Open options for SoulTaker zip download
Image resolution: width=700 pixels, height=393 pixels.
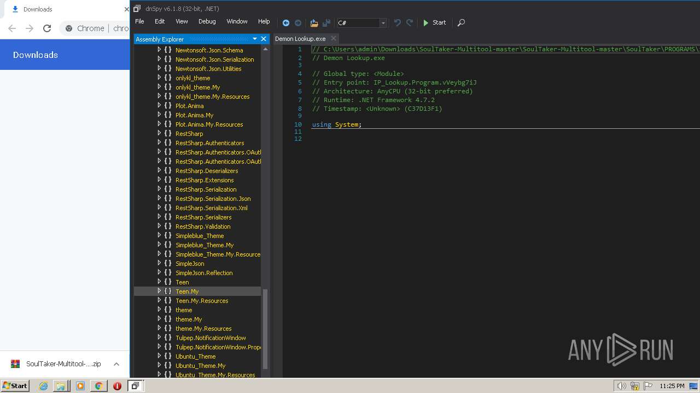pyautogui.click(x=116, y=364)
